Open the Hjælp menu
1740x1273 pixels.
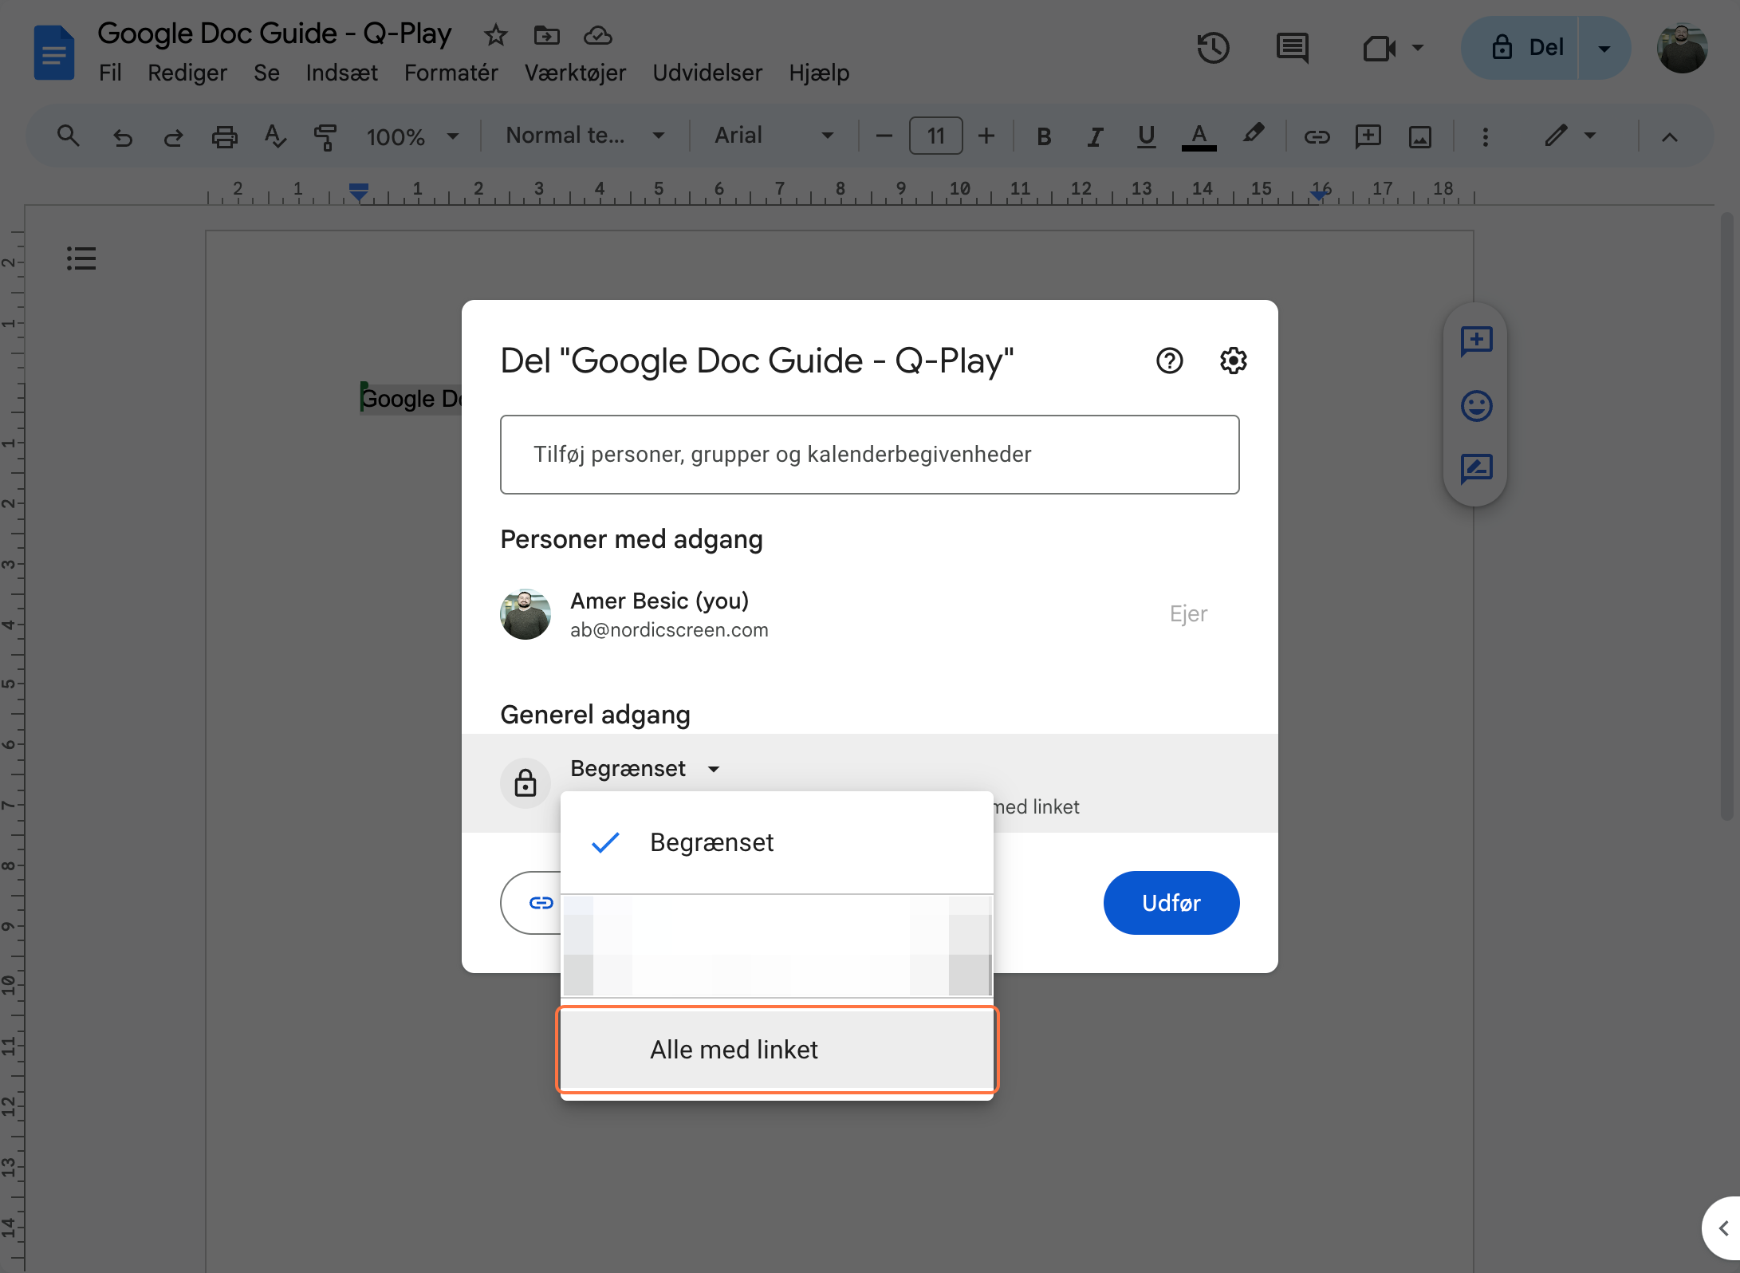click(x=819, y=73)
